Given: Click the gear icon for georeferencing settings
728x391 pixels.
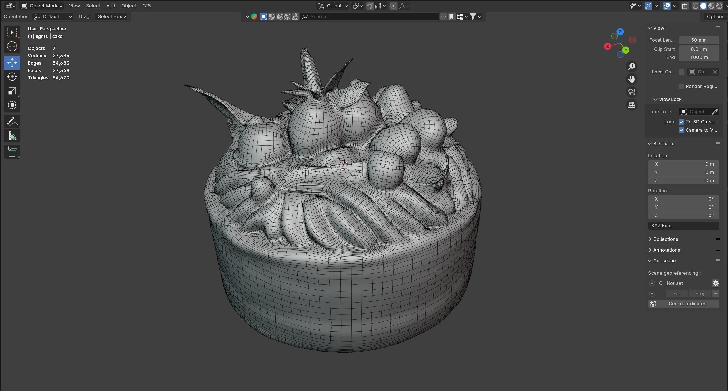Looking at the screenshot, I should click(x=716, y=283).
